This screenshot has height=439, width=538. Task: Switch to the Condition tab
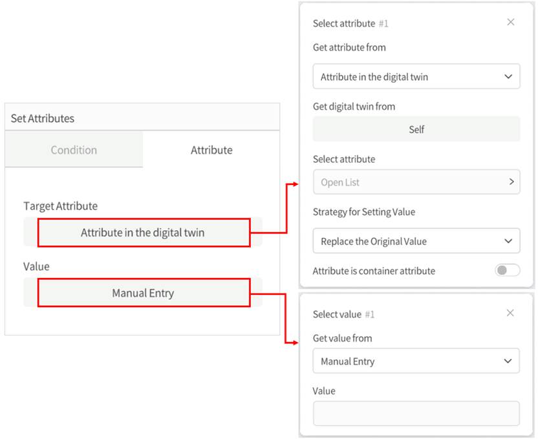[x=74, y=150]
